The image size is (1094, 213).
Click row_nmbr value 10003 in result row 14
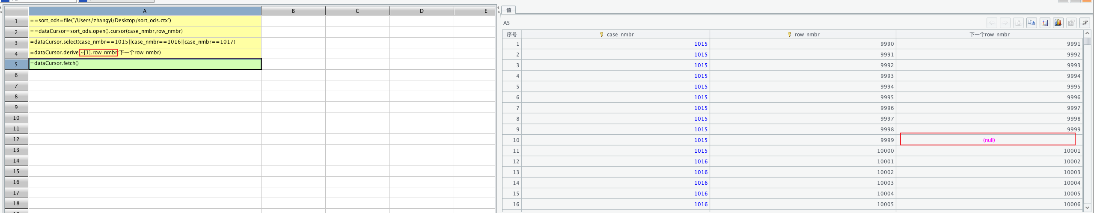(803, 183)
